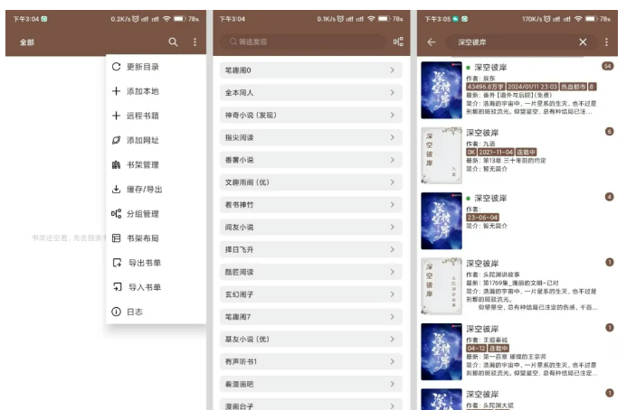
Task: Expand the 择日飞升 source chevron
Action: click(393, 250)
